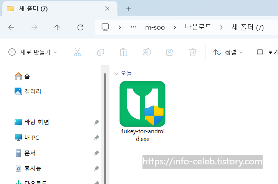The height and width of the screenshot is (184, 278).
Task: Click the Paste clipboard icon
Action: tap(124, 52)
